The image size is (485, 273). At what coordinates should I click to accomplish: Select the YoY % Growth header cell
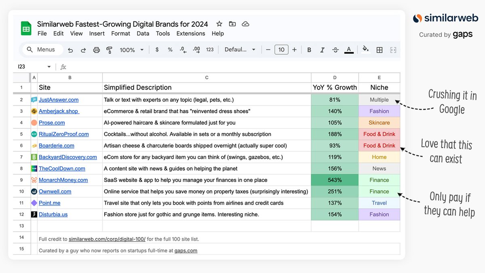(x=335, y=87)
